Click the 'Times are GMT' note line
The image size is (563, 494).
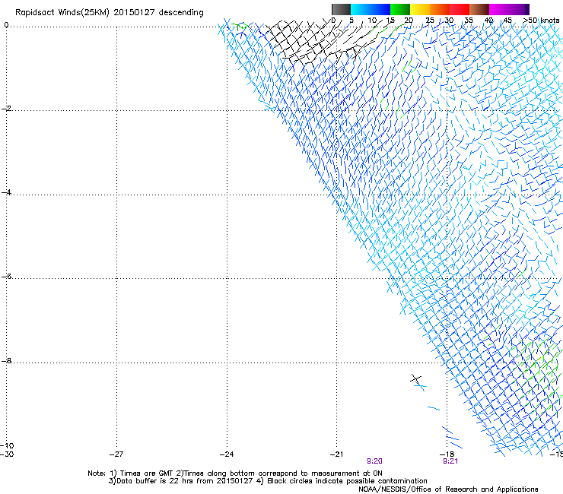[x=235, y=473]
